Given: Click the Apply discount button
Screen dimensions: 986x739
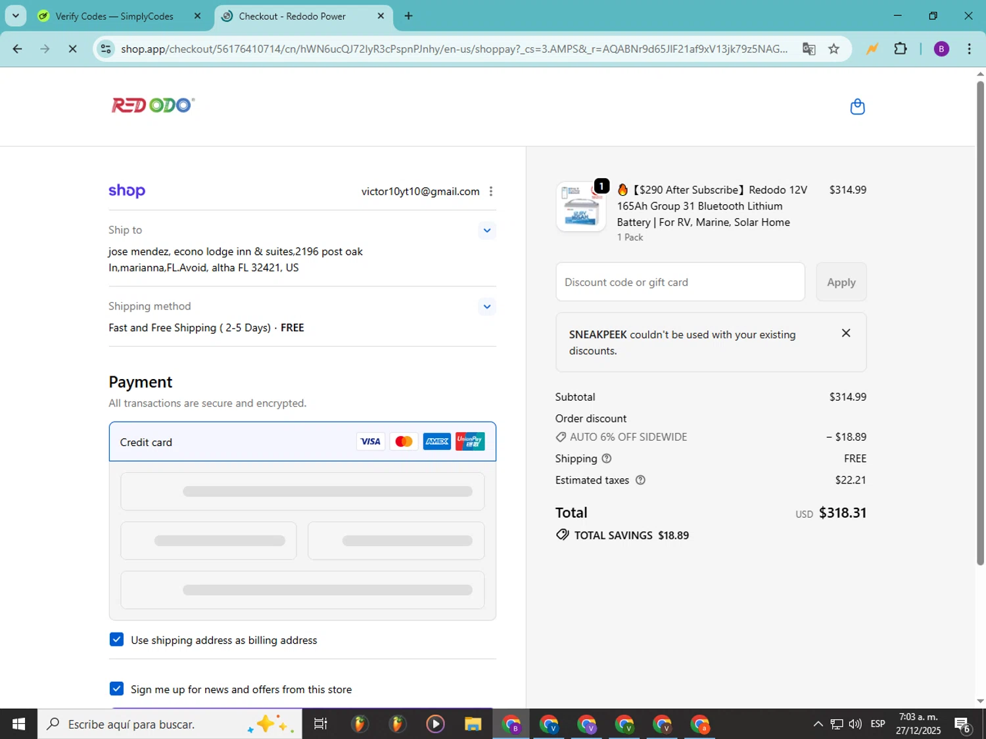Looking at the screenshot, I should (841, 282).
